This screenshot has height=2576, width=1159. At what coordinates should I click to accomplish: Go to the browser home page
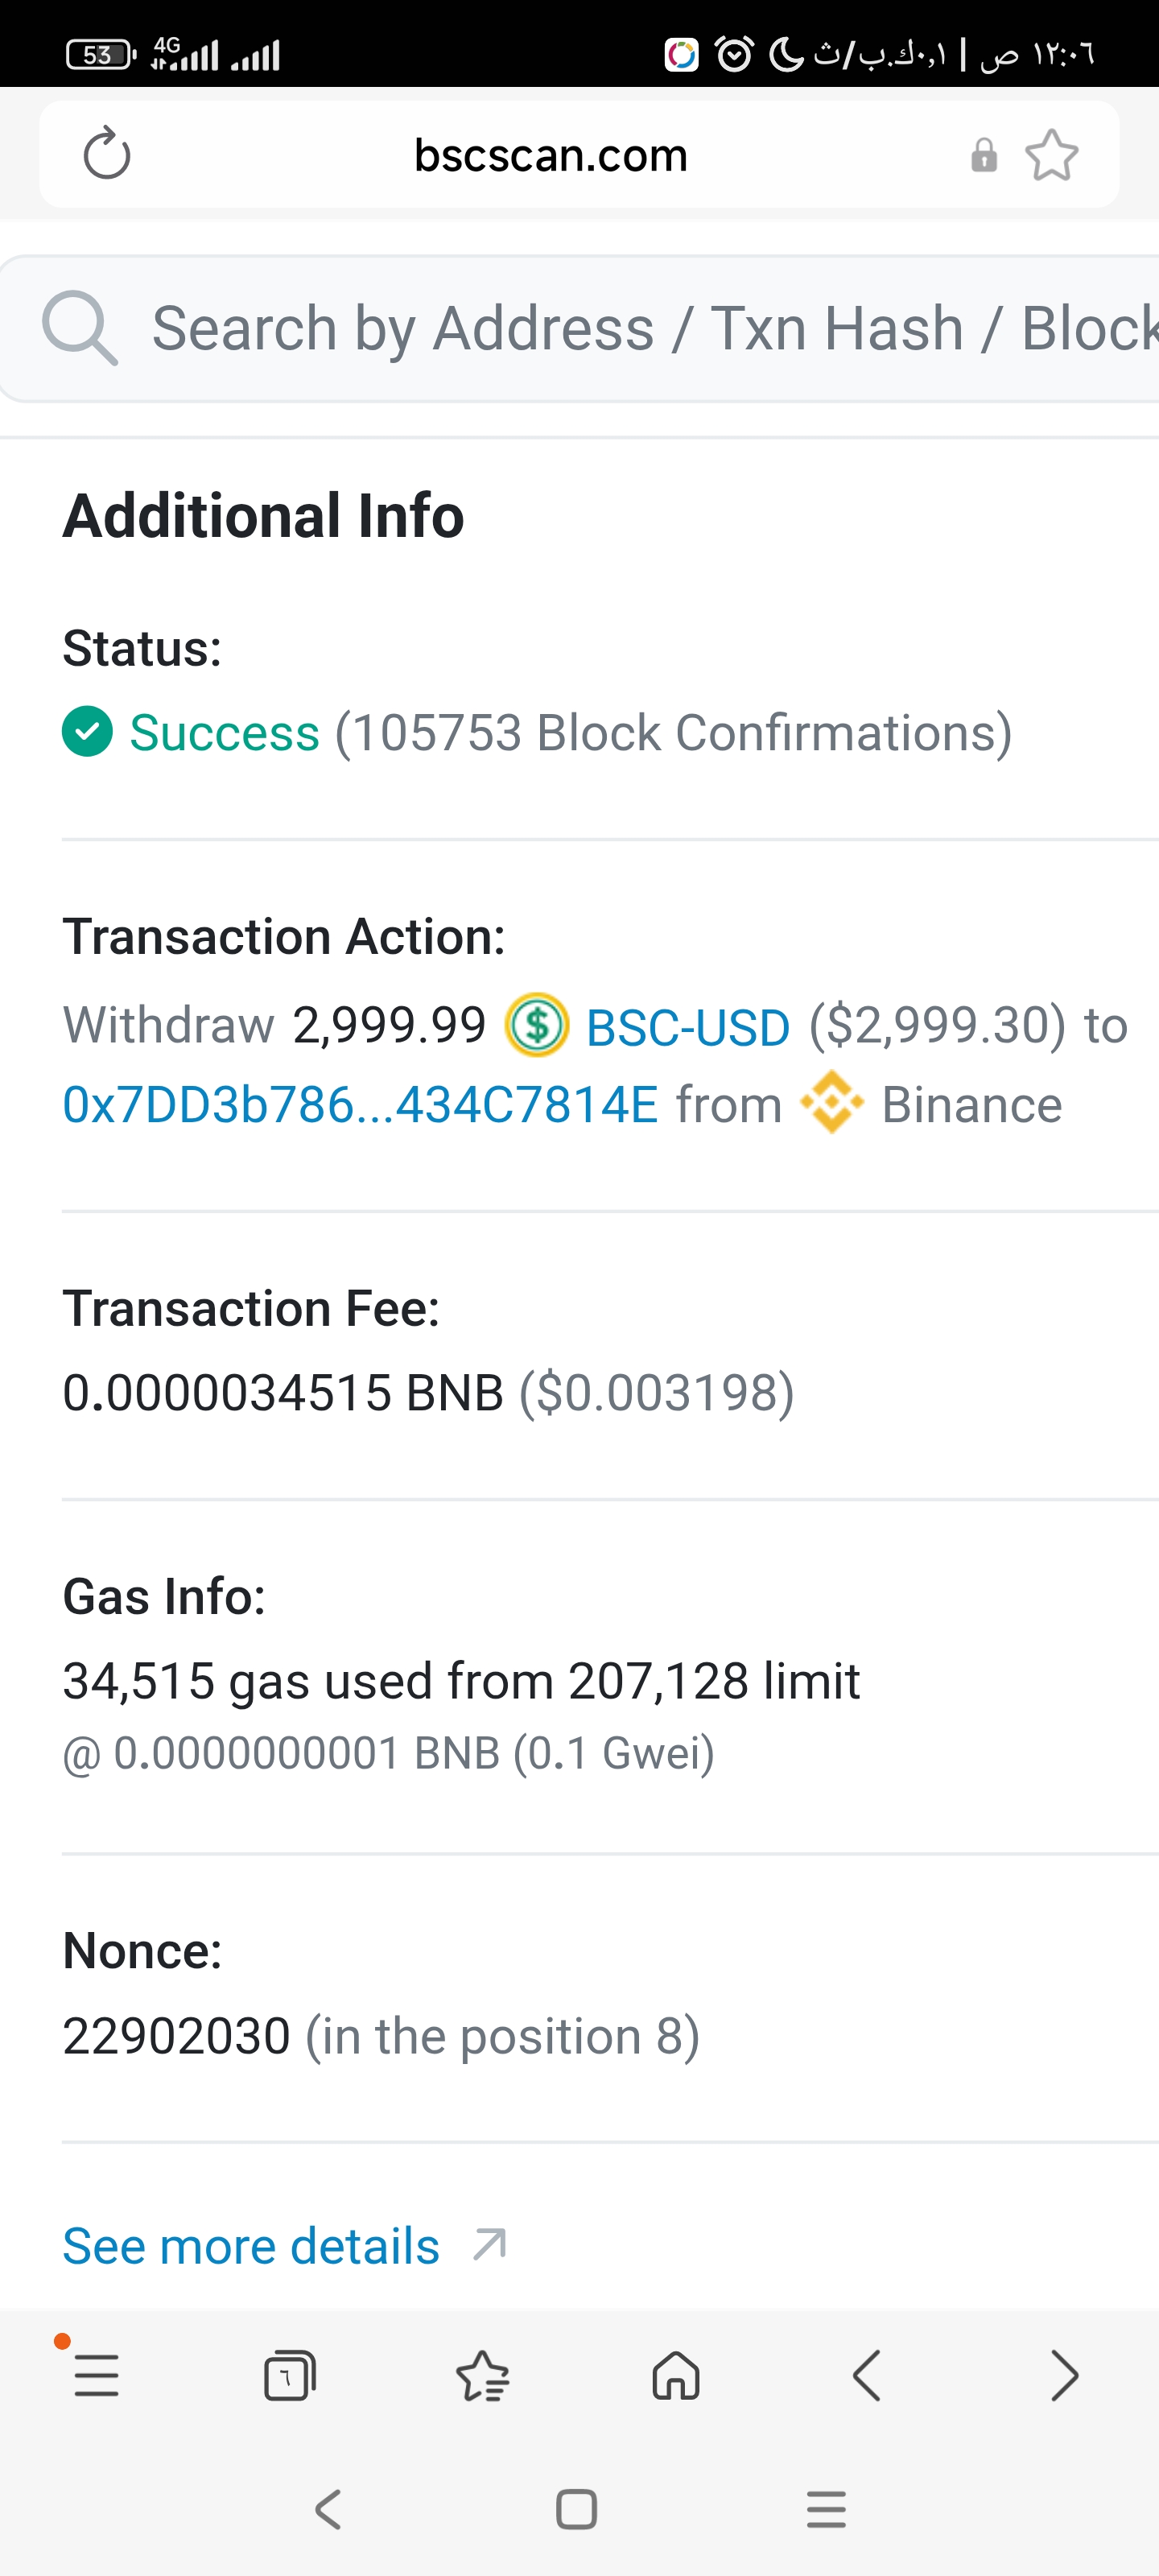click(x=676, y=2375)
